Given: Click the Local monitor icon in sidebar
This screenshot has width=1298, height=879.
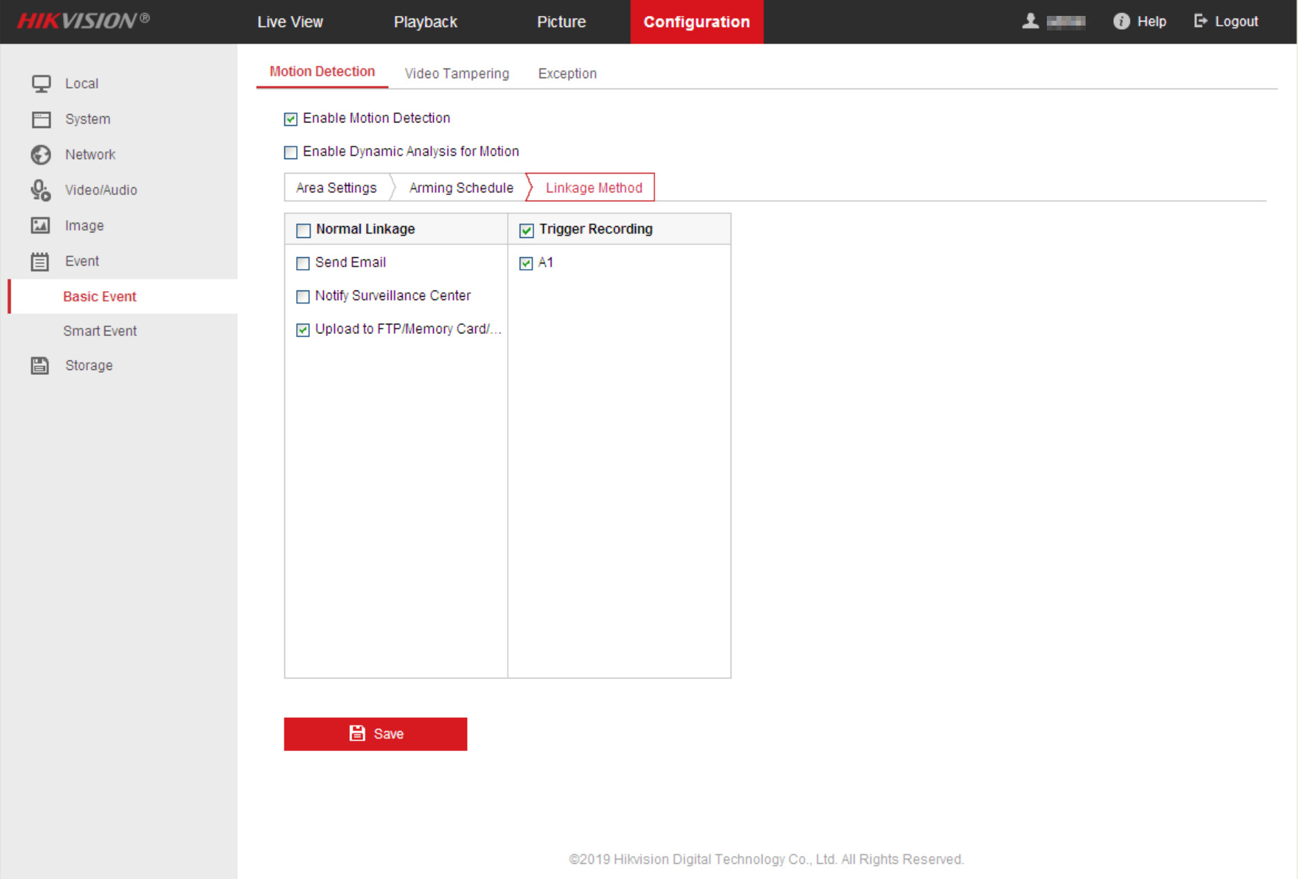Looking at the screenshot, I should coord(41,84).
